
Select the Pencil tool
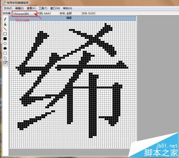(x=5, y=19)
